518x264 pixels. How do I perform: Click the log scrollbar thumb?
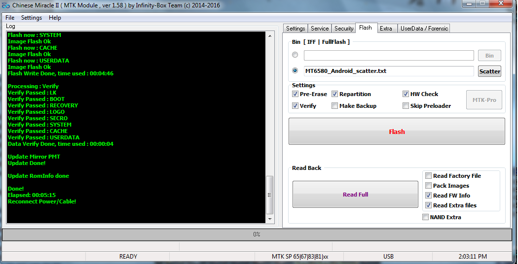270,195
